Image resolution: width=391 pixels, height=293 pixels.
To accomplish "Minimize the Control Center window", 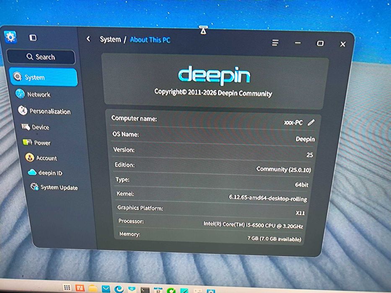I will [298, 43].
